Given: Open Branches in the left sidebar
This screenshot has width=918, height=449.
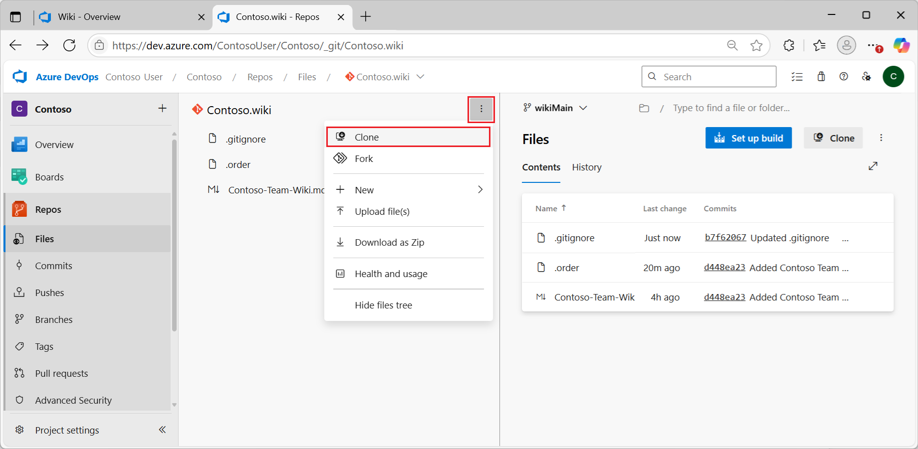Looking at the screenshot, I should [x=53, y=319].
